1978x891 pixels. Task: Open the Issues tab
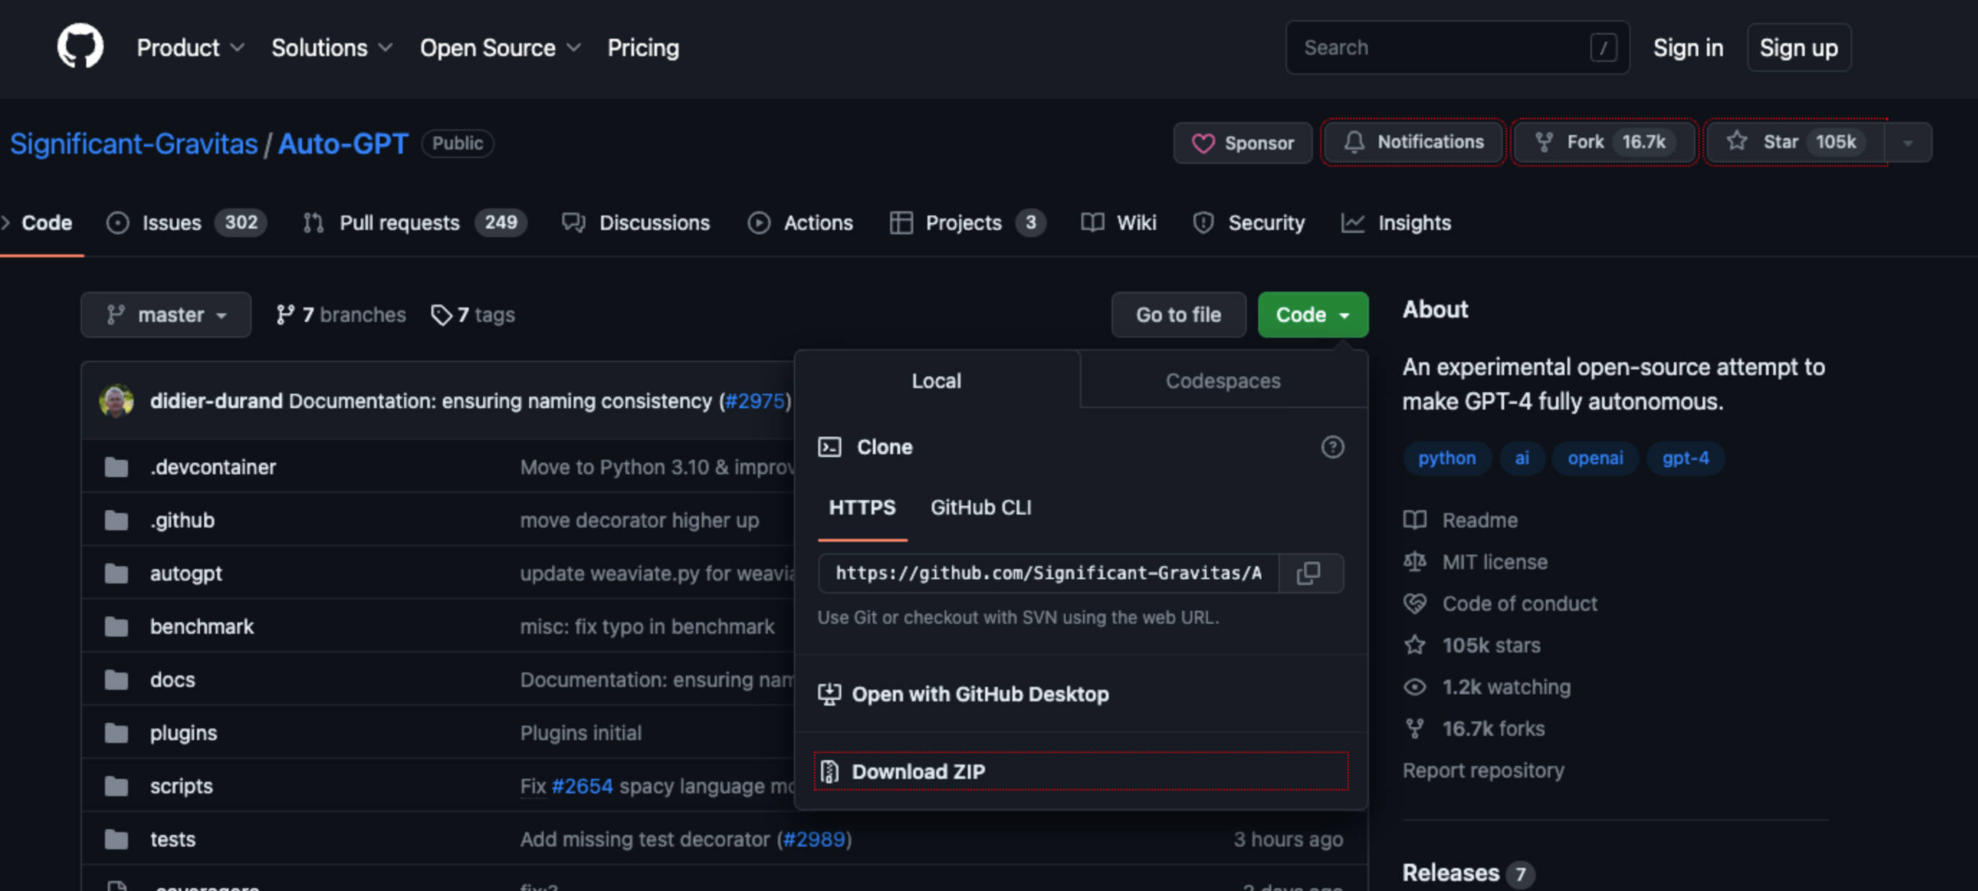coord(187,223)
